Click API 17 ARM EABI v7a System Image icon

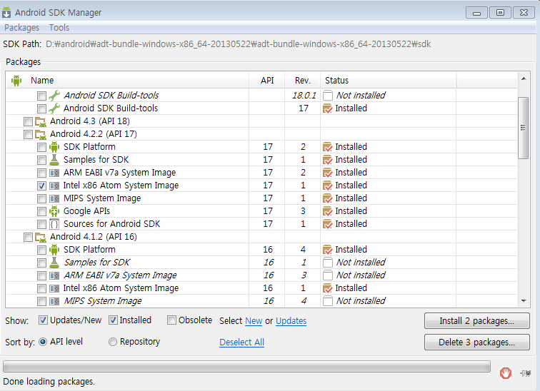pos(54,173)
